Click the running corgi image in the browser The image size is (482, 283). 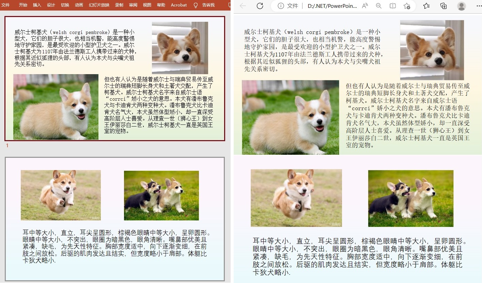pyautogui.click(x=296, y=198)
